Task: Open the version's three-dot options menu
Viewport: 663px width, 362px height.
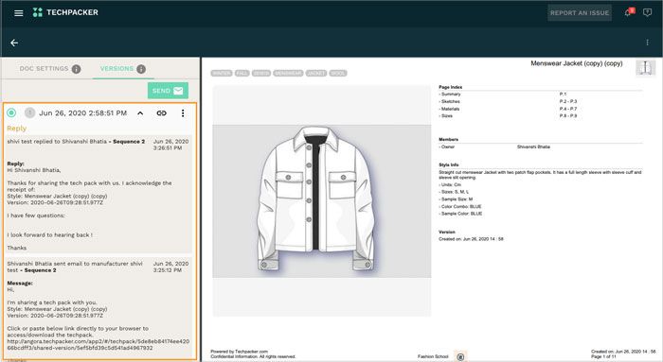Action: pyautogui.click(x=183, y=113)
